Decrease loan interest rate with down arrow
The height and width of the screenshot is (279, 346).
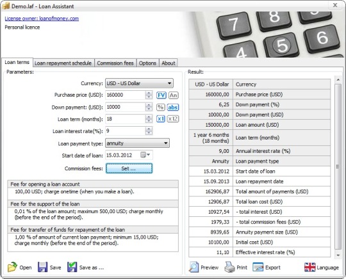tap(149, 132)
